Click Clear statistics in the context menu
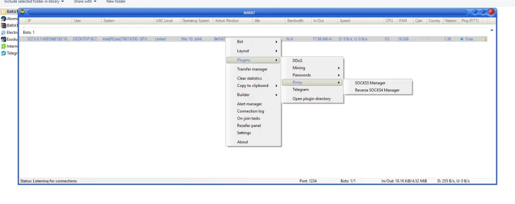 [x=249, y=78]
